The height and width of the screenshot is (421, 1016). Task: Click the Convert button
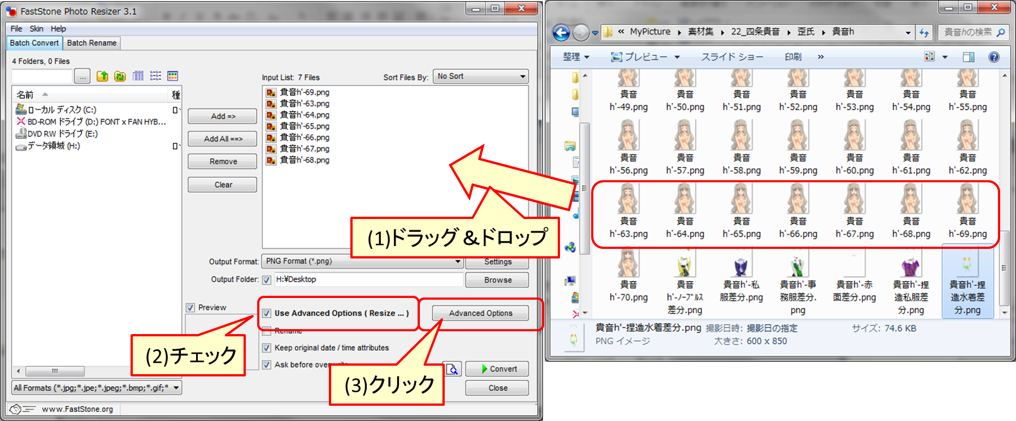coord(497,369)
